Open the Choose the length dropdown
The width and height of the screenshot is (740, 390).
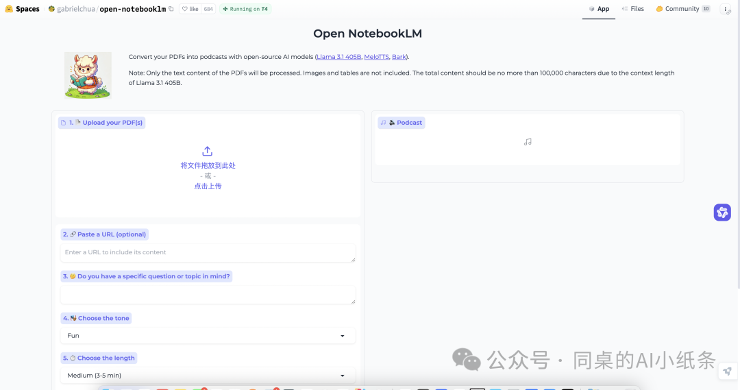click(208, 376)
